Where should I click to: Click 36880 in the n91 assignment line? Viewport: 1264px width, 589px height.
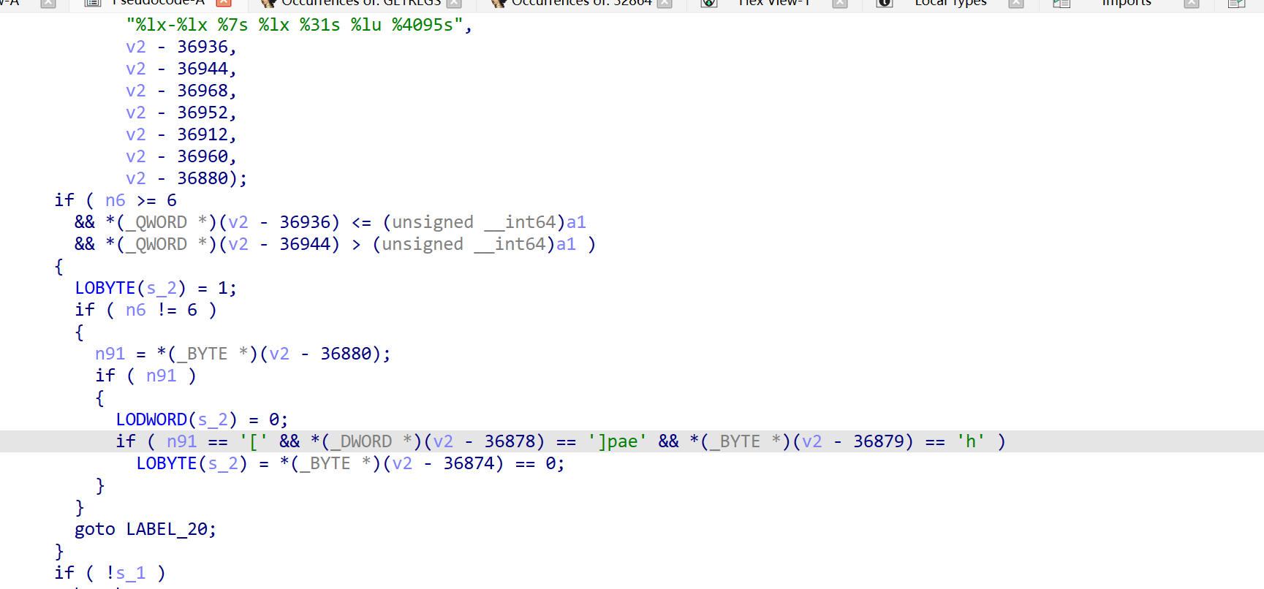tap(346, 354)
